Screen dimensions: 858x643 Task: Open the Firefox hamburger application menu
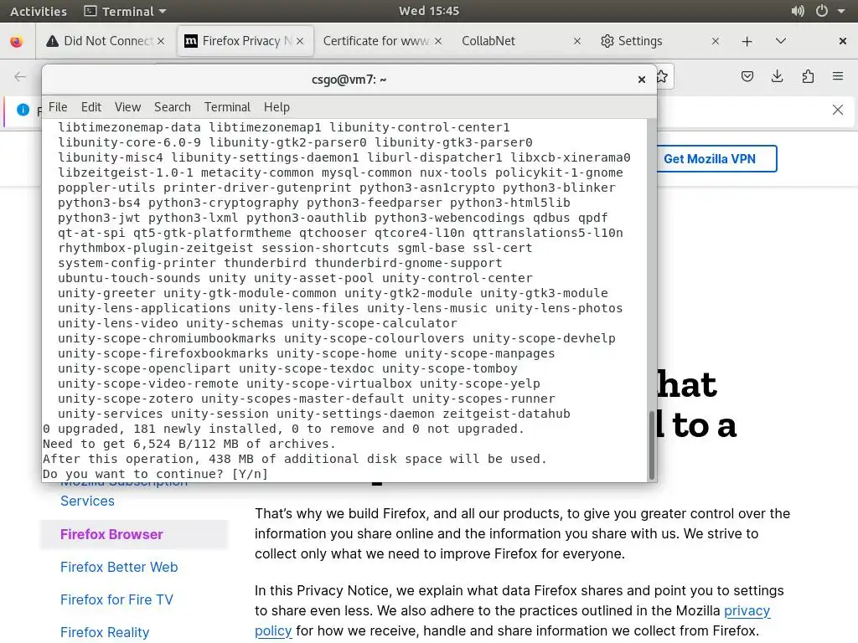[x=838, y=76]
